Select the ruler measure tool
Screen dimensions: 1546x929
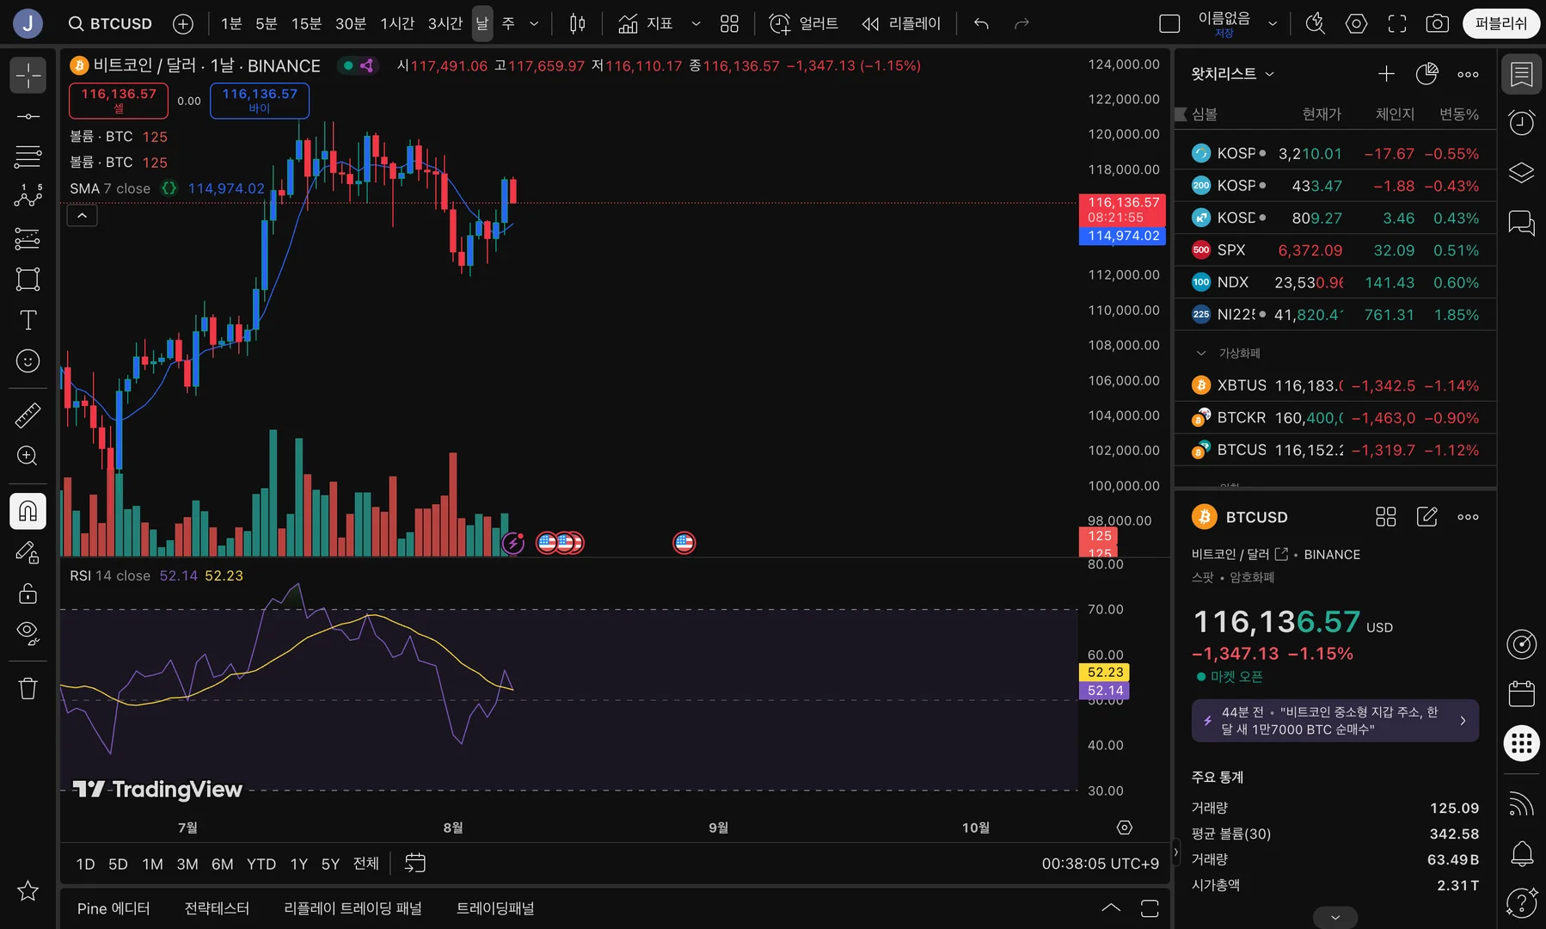28,415
